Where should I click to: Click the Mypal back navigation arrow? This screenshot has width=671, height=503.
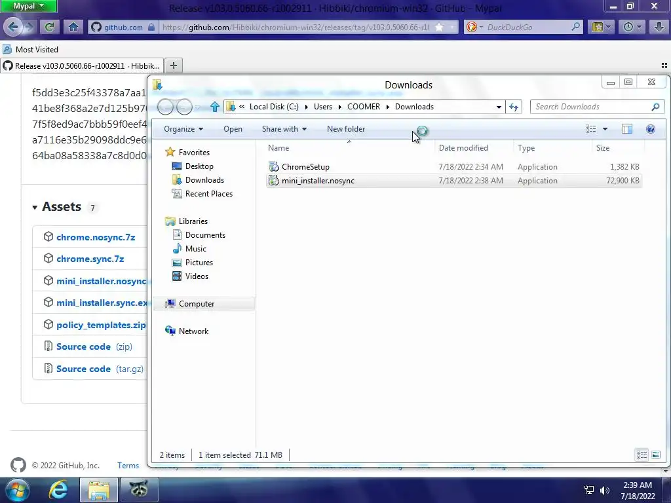(x=13, y=27)
